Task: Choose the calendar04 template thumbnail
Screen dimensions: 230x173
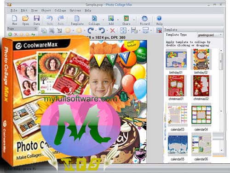Action: click(201, 114)
